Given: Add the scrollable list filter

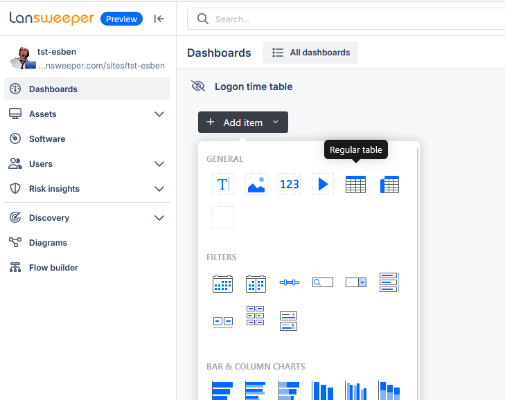Looking at the screenshot, I should coord(389,282).
